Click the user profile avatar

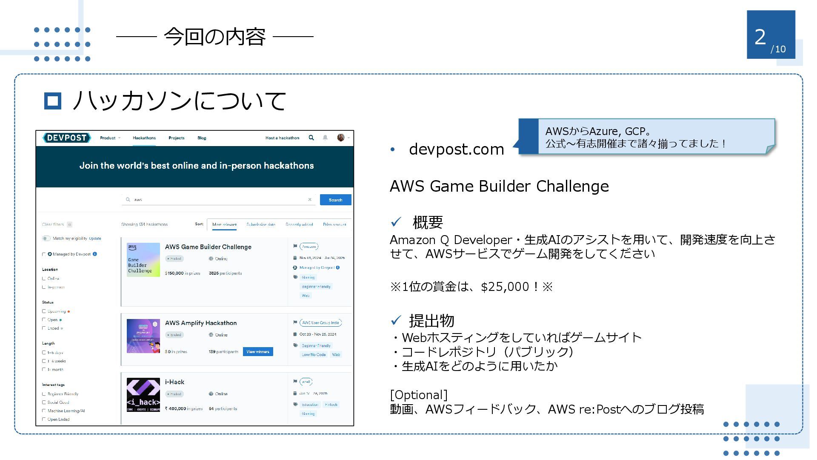point(341,138)
